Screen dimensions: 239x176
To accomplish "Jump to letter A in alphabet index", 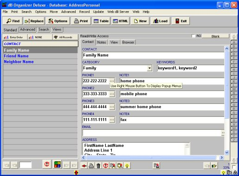I will pyautogui.click(x=234, y=42).
